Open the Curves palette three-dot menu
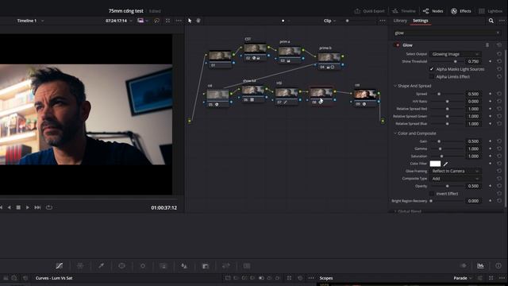508x286 pixels. click(x=311, y=278)
